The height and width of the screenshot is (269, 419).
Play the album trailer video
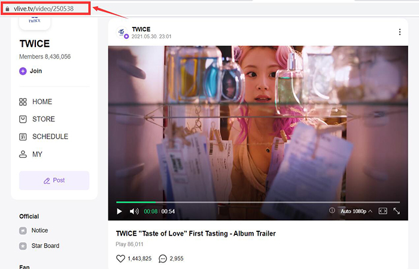pos(120,212)
